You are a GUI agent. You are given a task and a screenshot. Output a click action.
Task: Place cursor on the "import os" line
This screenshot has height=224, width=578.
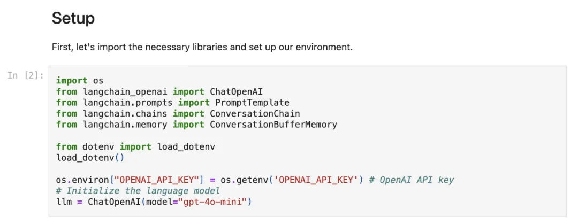(79, 81)
